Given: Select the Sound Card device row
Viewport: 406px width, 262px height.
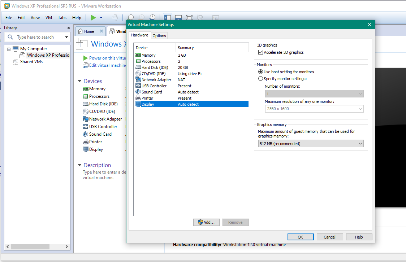Looking at the screenshot, I should coord(152,92).
